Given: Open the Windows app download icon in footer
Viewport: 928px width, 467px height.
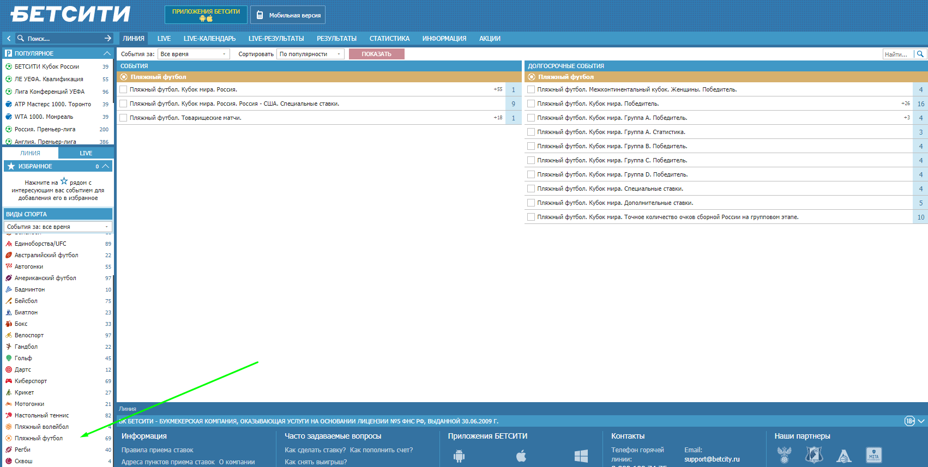Looking at the screenshot, I should pos(581,456).
